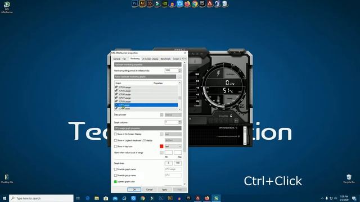This screenshot has width=360, height=202.
Task: Open Photoshop from the top dock
Action: coord(135,4)
